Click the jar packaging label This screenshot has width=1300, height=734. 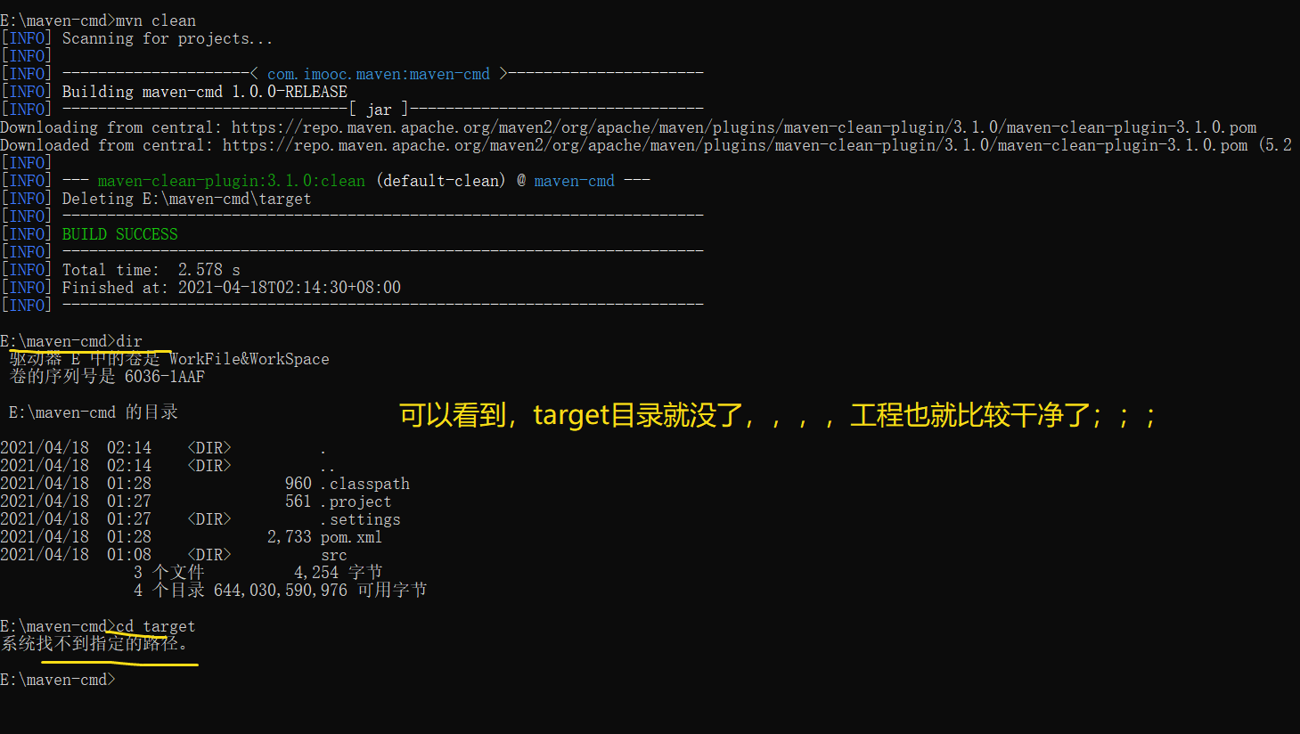point(379,109)
